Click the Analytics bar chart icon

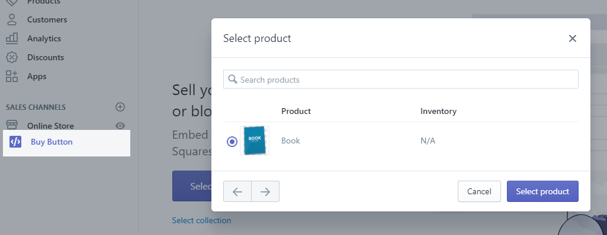coord(12,38)
